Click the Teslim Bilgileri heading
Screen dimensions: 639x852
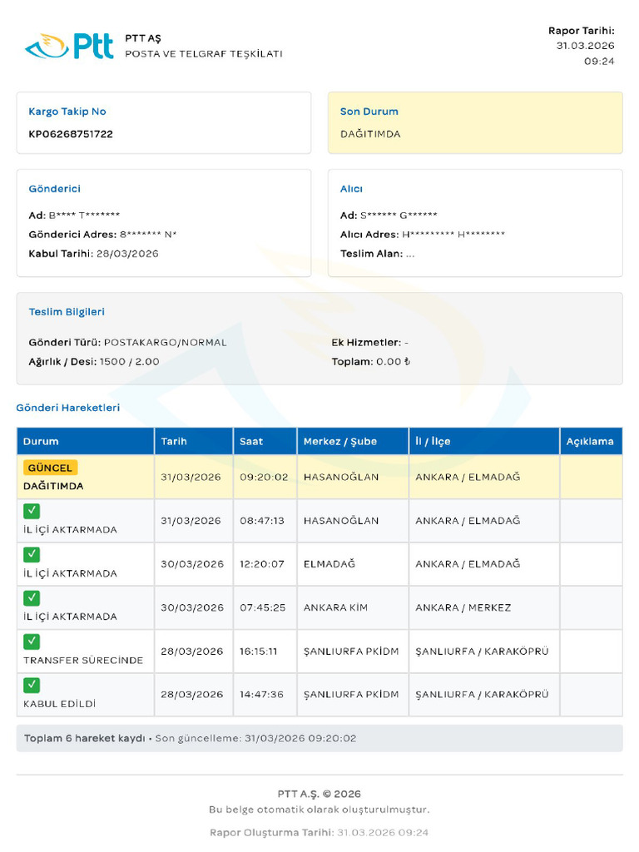tap(67, 312)
